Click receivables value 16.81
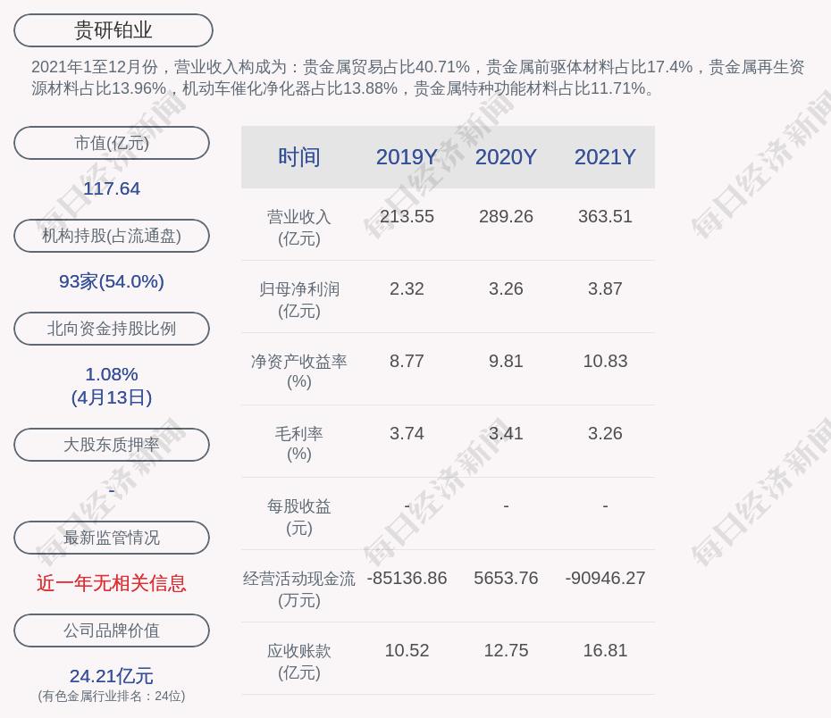 tap(605, 650)
